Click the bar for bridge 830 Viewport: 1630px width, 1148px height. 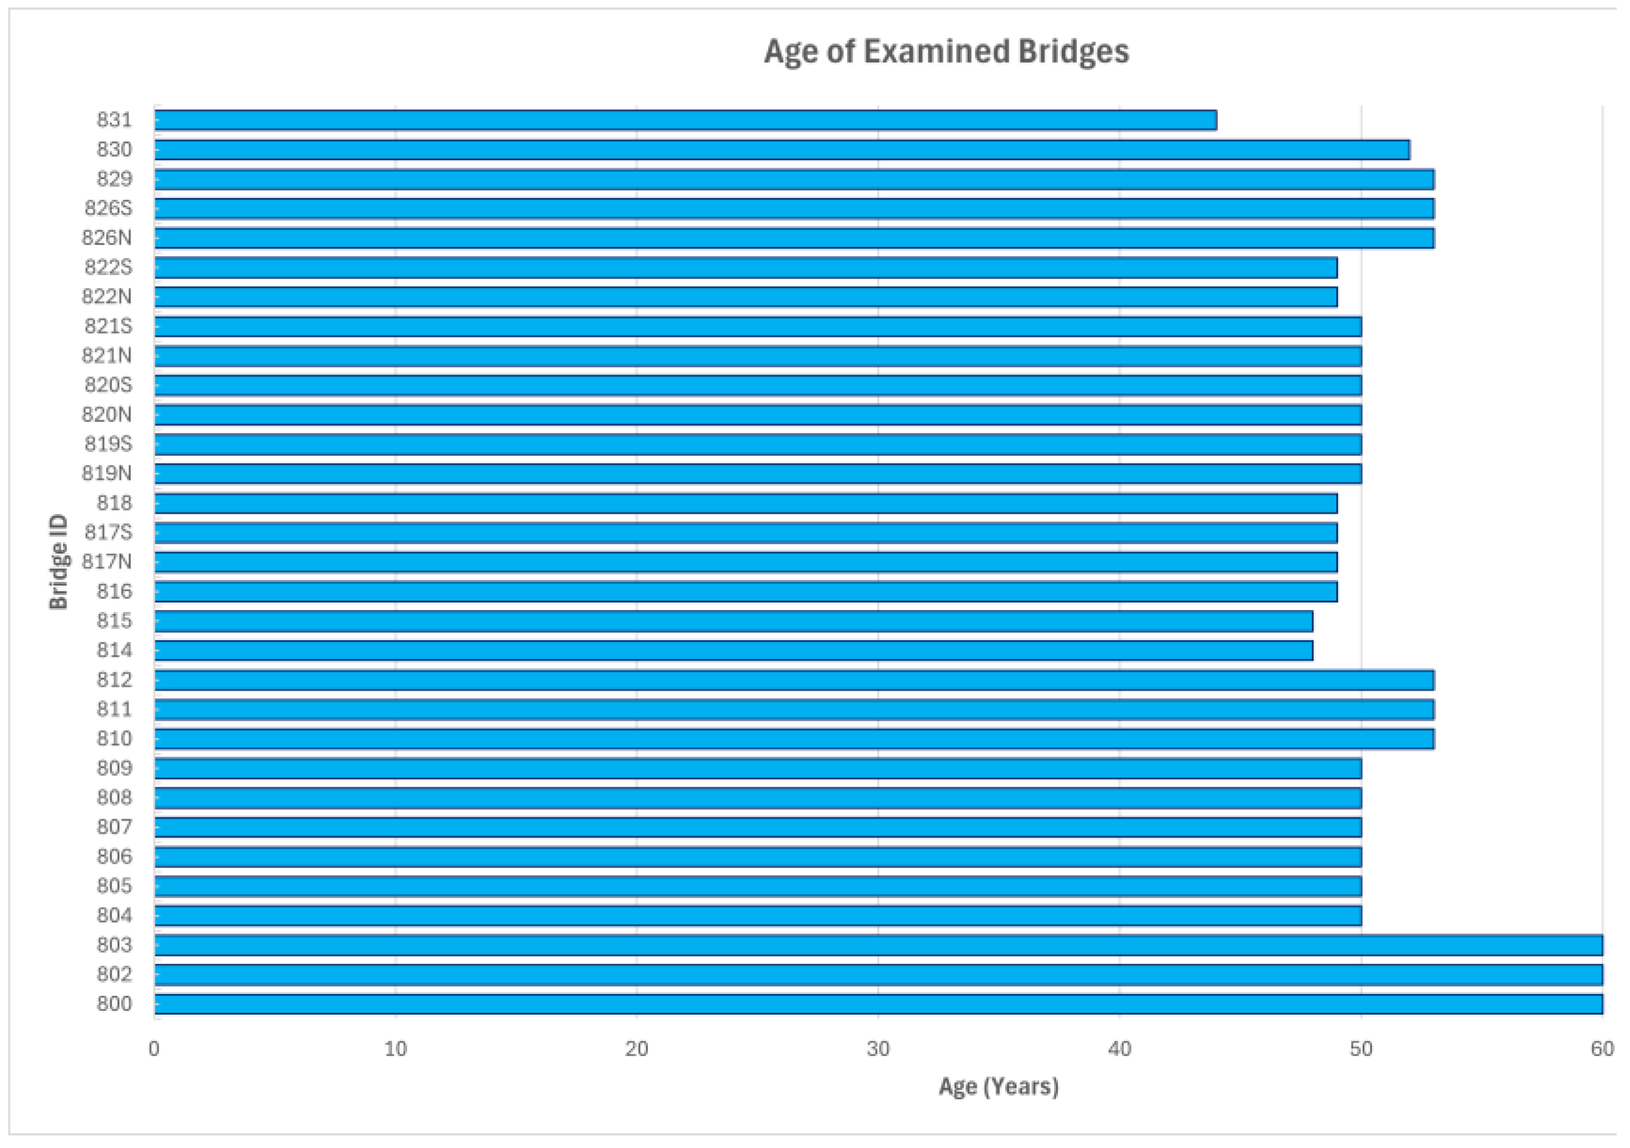pyautogui.click(x=781, y=150)
